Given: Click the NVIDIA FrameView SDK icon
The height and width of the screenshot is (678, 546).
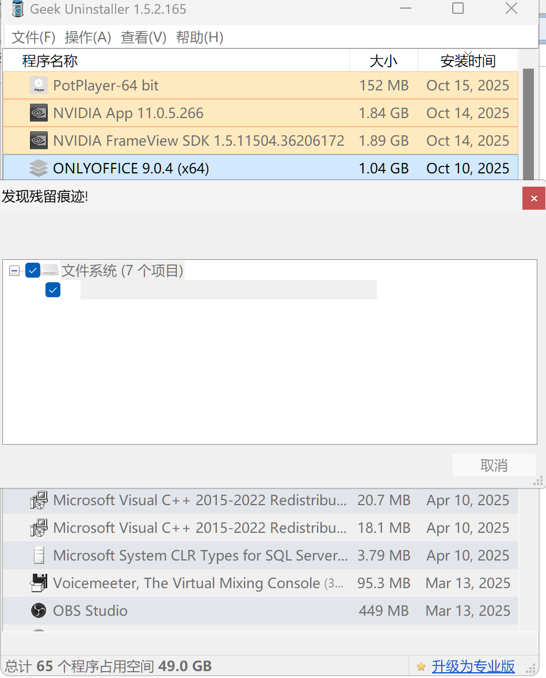Looking at the screenshot, I should pos(39,141).
